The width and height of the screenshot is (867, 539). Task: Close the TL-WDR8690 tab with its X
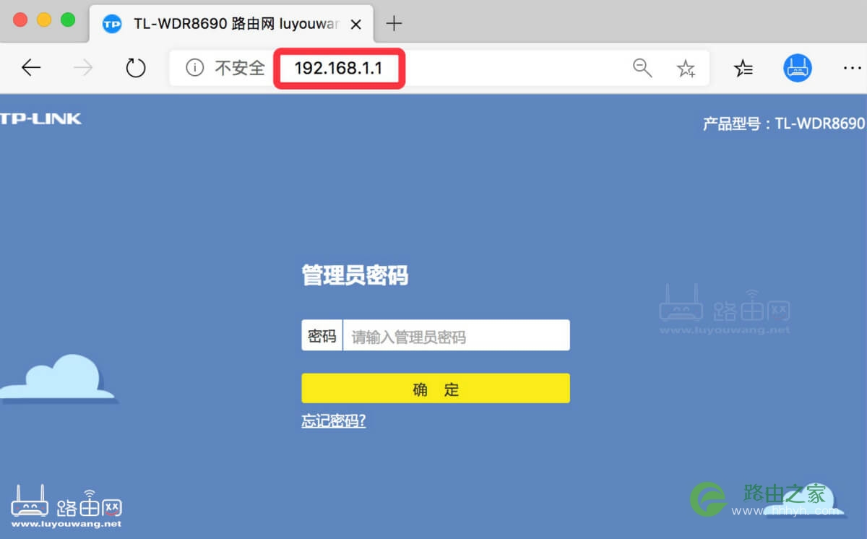click(x=355, y=23)
